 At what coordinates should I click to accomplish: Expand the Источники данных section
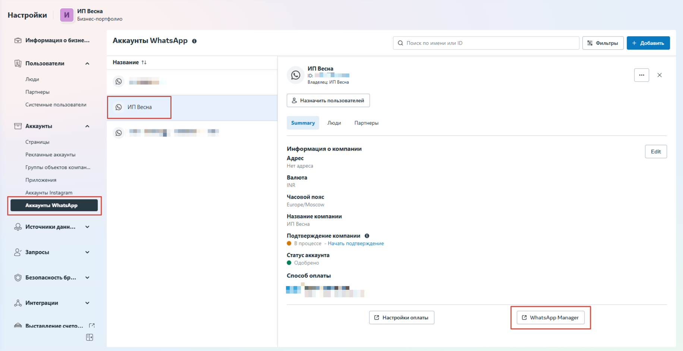87,227
